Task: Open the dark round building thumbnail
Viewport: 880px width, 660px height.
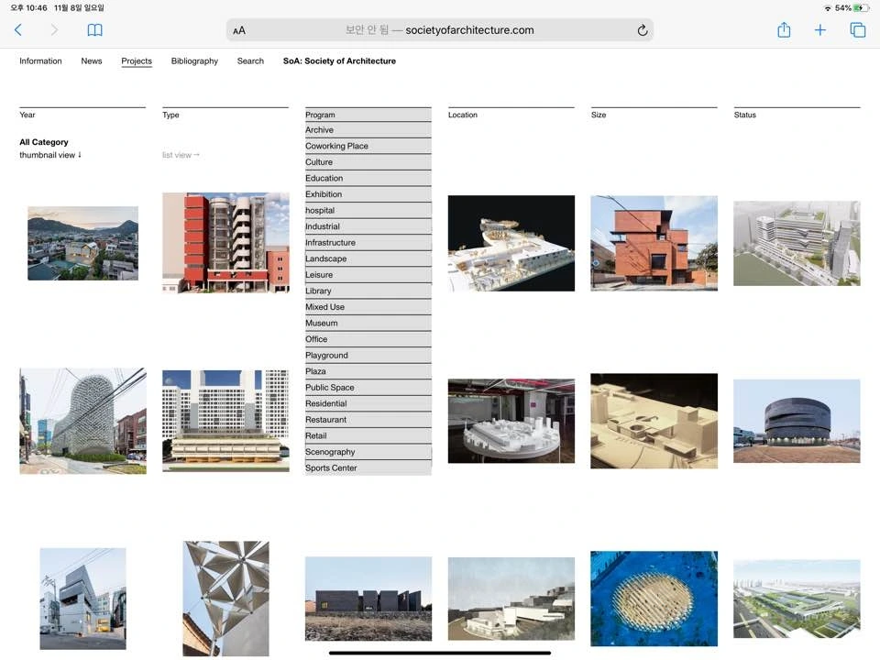Action: pyautogui.click(x=797, y=421)
